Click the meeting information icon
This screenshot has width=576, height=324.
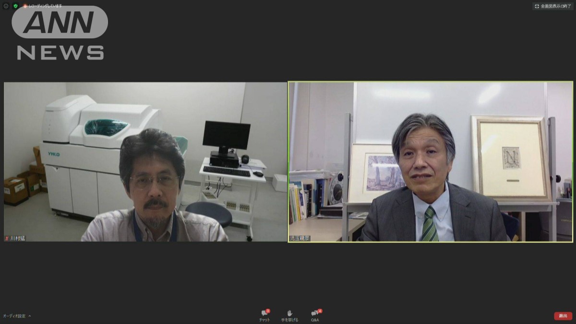pyautogui.click(x=6, y=6)
